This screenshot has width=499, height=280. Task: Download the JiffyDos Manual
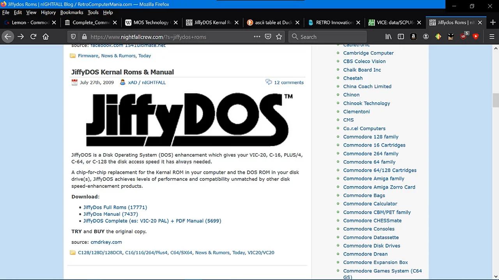[x=111, y=214]
